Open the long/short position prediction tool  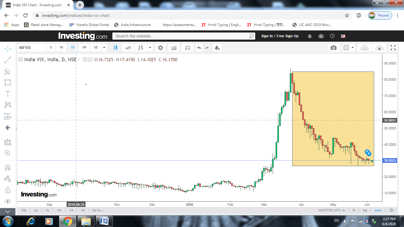(8, 116)
